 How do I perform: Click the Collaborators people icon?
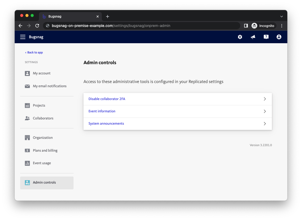27,118
